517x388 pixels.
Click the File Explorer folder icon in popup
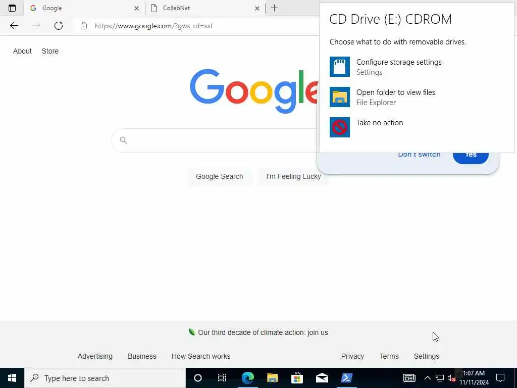point(340,97)
